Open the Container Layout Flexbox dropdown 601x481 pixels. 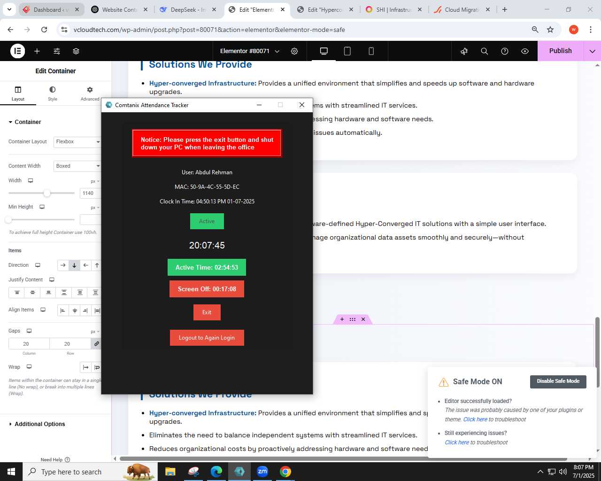77,142
